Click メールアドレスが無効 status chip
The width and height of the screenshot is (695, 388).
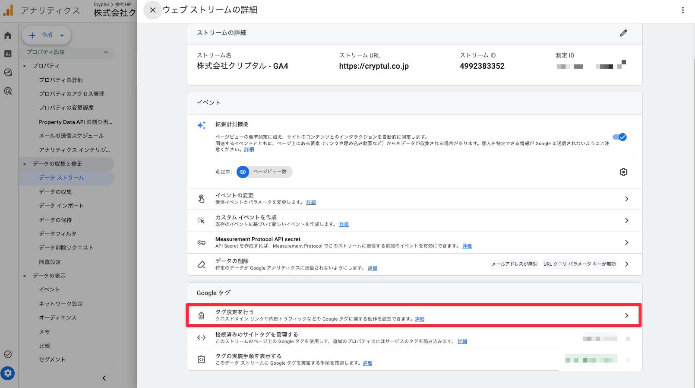(515, 264)
